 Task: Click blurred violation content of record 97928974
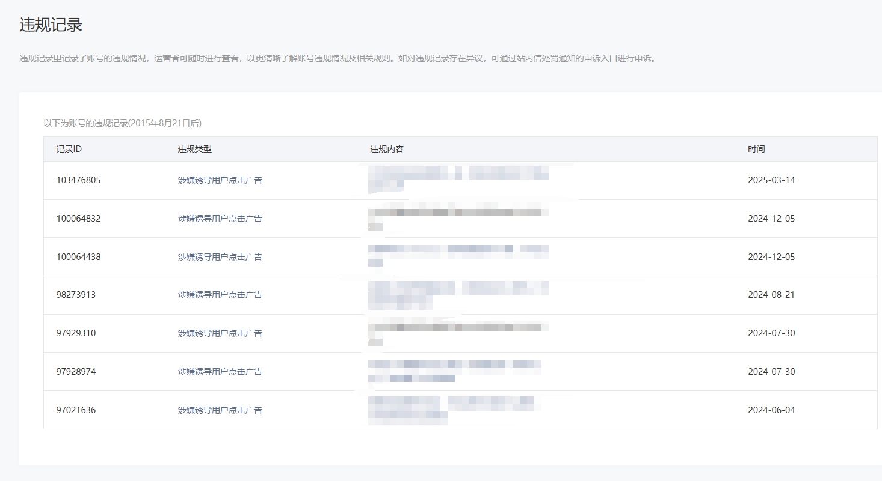[x=454, y=371]
